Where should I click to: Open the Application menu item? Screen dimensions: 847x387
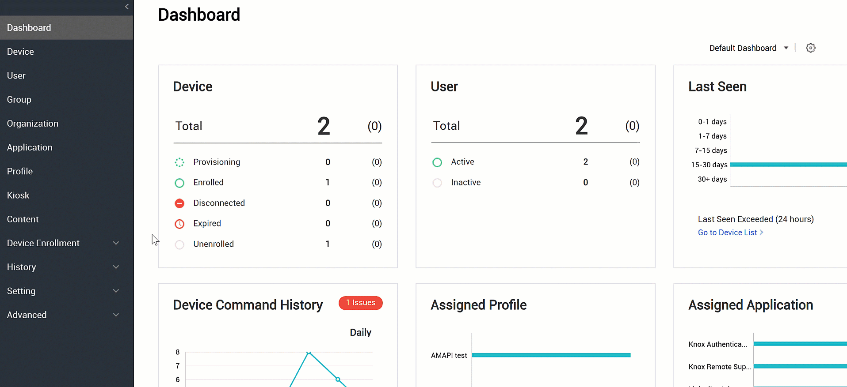(30, 147)
